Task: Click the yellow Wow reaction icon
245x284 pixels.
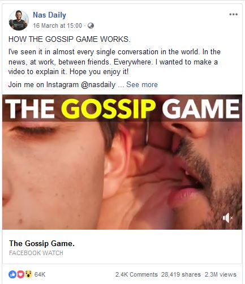Action: (28, 274)
